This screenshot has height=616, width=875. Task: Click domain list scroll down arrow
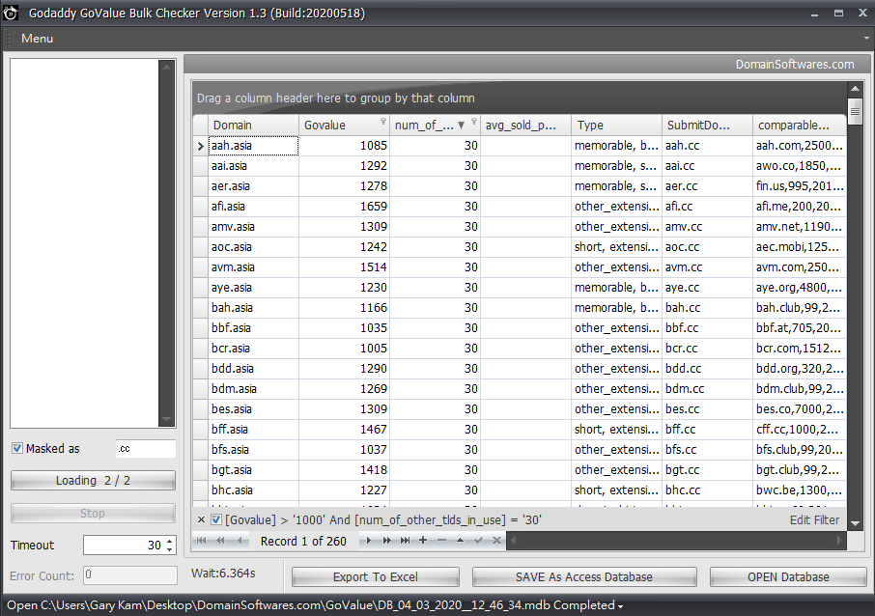166,419
